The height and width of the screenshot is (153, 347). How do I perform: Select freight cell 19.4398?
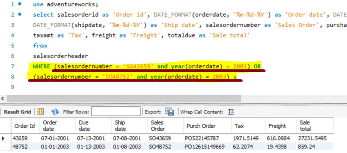281,146
